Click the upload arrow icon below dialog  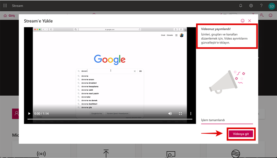[106, 153]
